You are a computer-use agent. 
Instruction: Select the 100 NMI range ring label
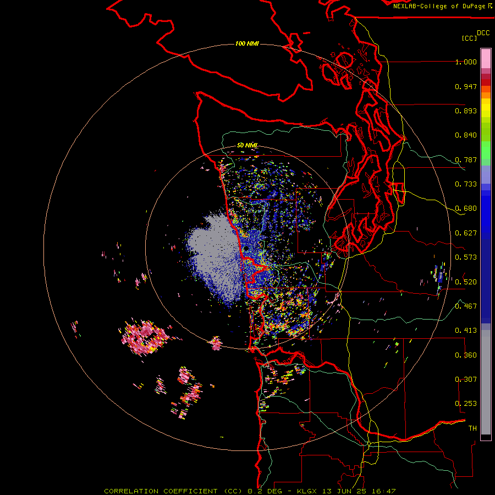[x=247, y=43]
